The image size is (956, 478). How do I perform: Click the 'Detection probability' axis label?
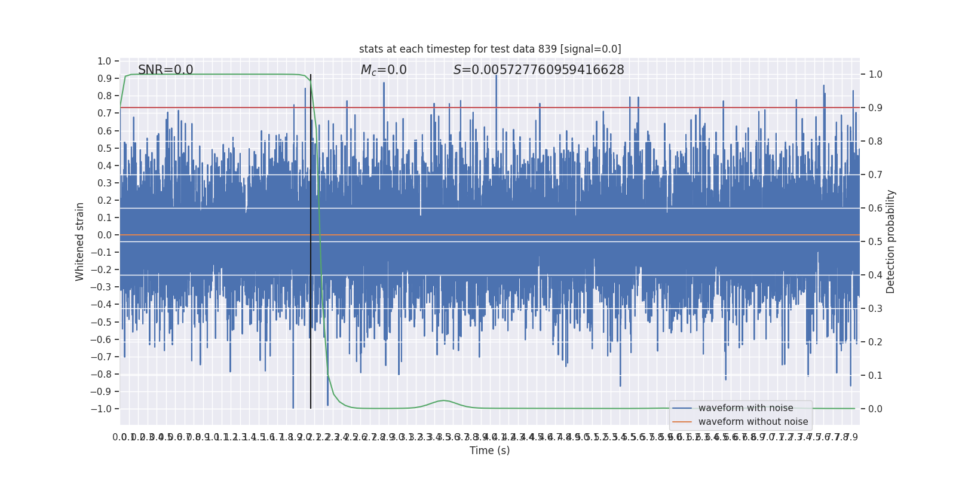(891, 241)
